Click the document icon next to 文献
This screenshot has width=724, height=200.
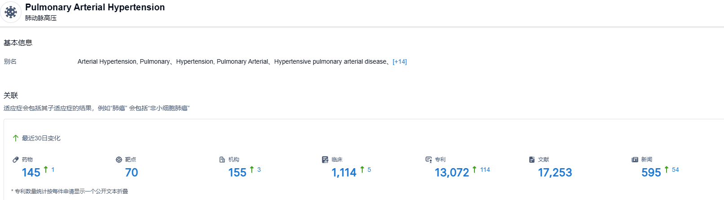click(x=532, y=160)
